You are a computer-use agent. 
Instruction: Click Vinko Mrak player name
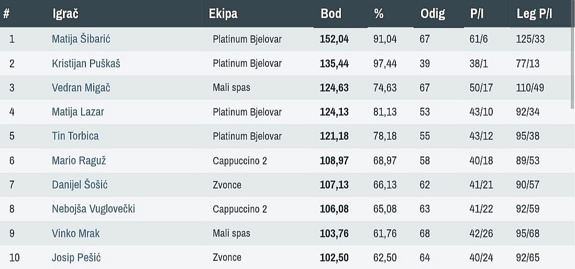click(x=76, y=233)
